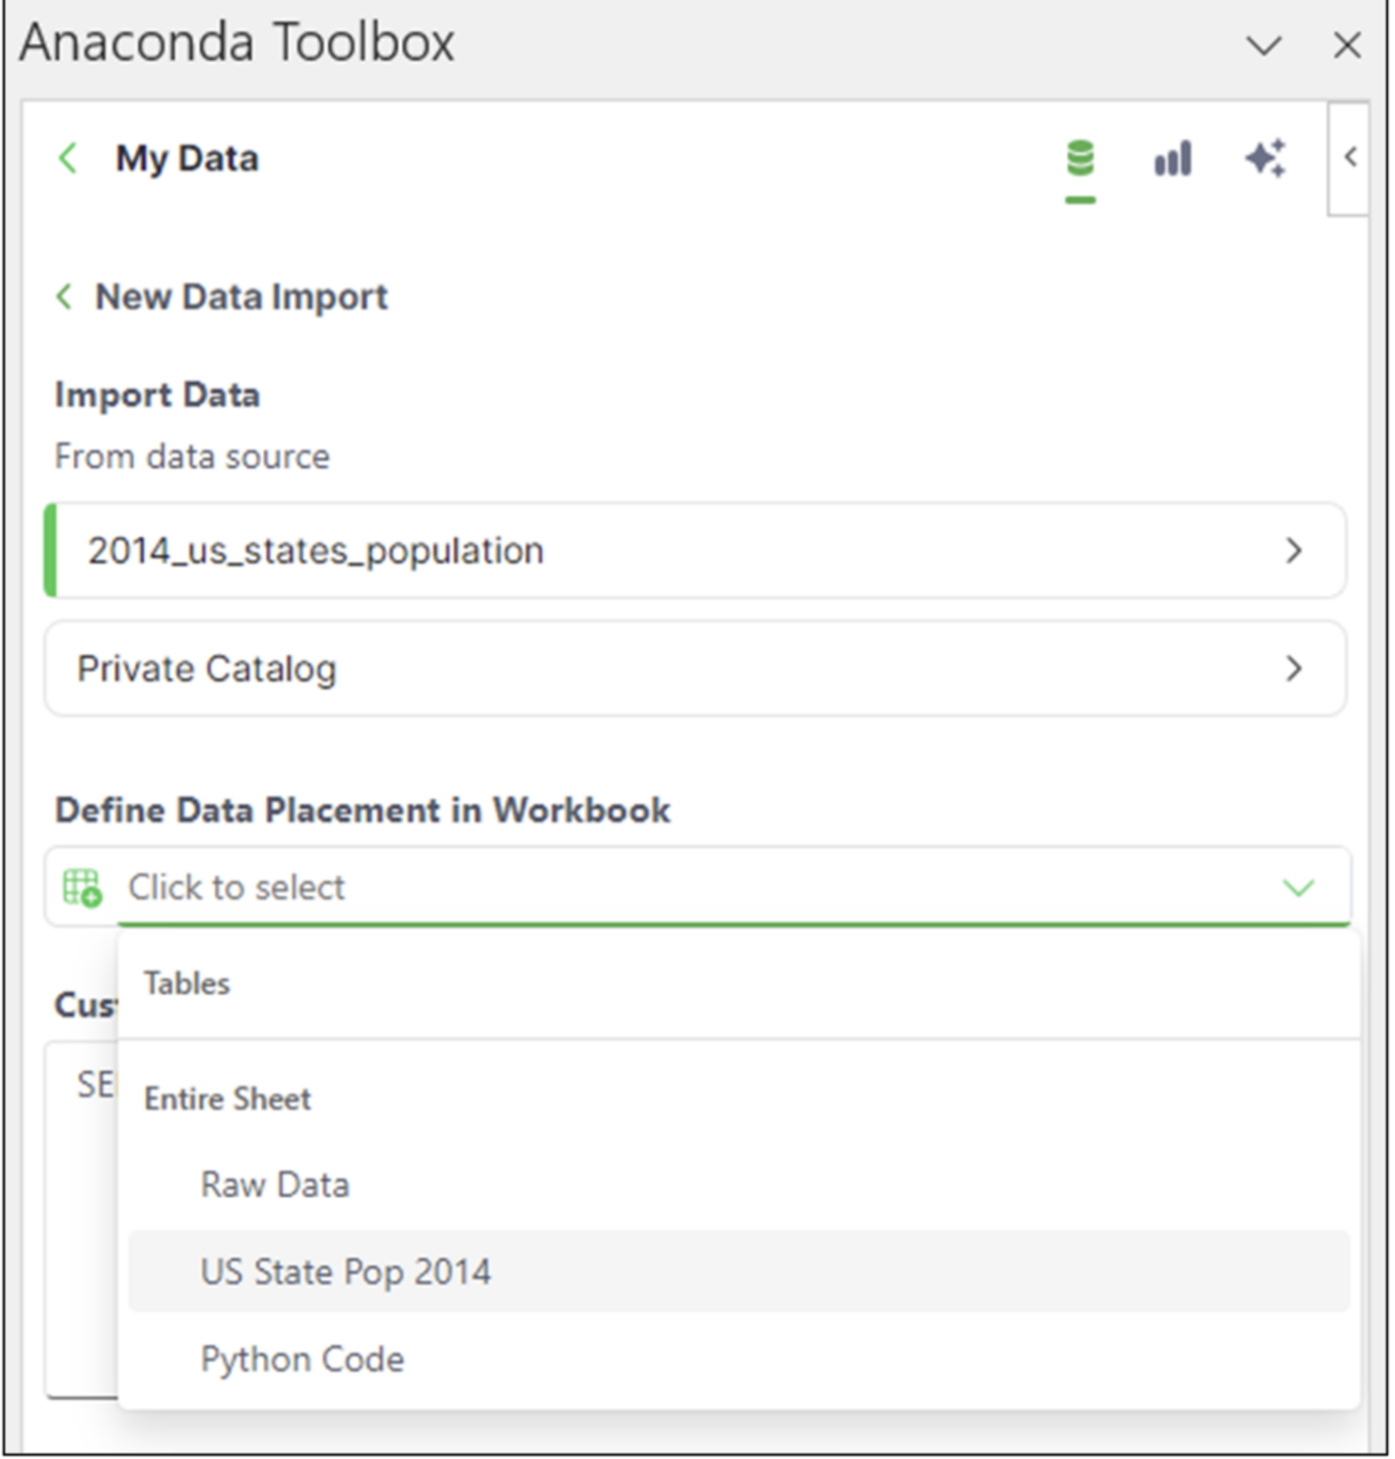Screen dimensions: 1395x1459
Task: Expand the Private Catalog arrow
Action: (x=1292, y=669)
